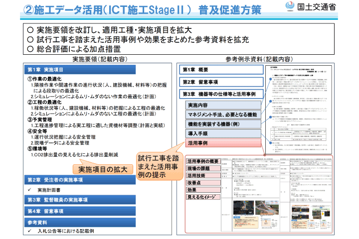
Task: Click the 参考資料 blue header
Action: [80, 222]
